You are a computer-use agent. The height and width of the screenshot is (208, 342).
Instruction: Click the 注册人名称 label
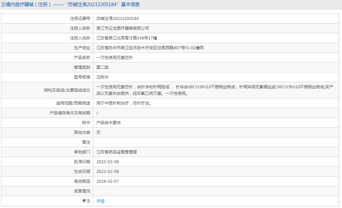coord(80,28)
